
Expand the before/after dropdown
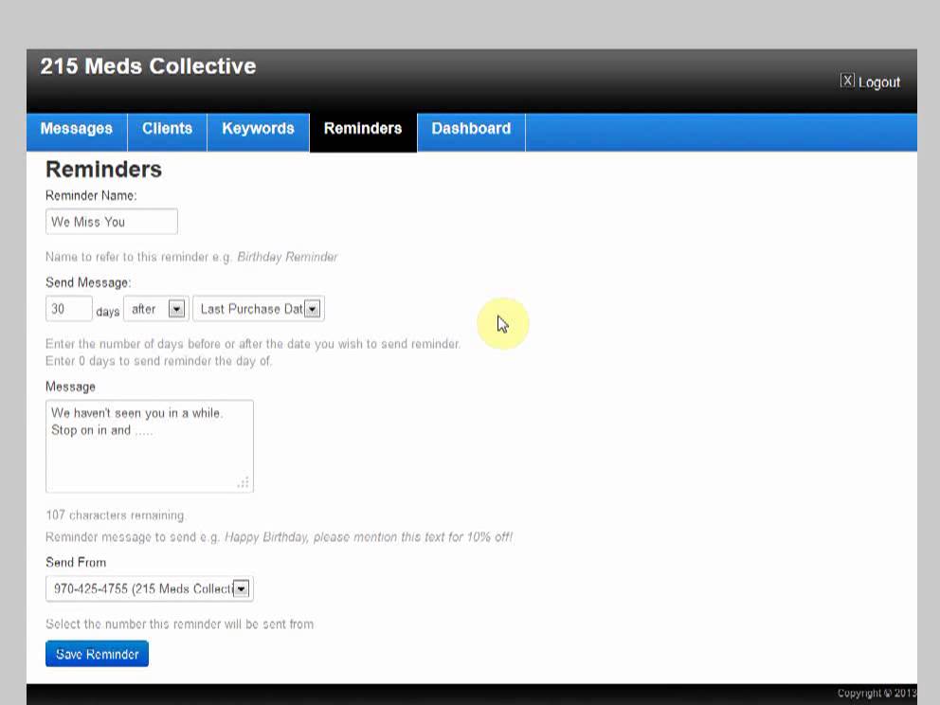(155, 309)
